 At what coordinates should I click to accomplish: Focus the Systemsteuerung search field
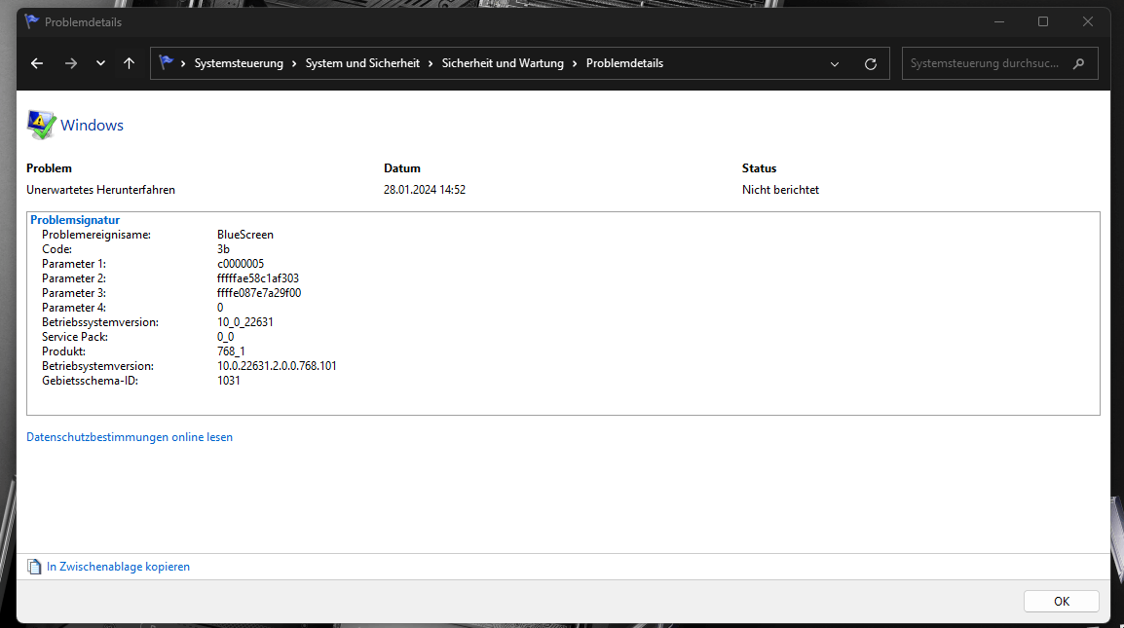tap(999, 64)
